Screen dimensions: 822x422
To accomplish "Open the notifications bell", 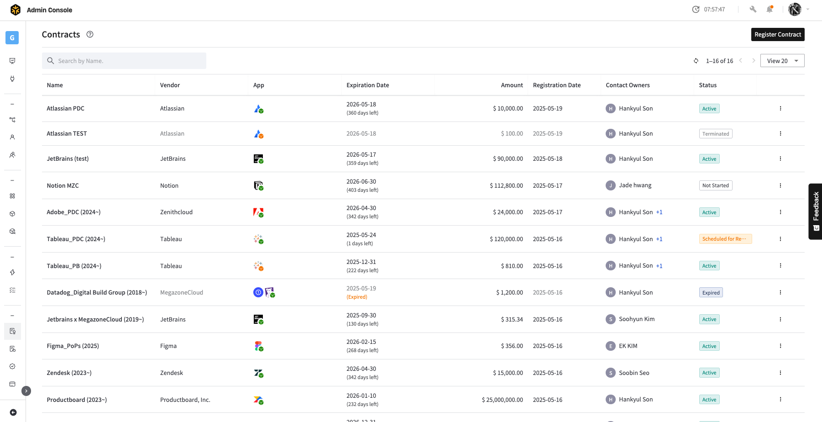I will click(770, 9).
